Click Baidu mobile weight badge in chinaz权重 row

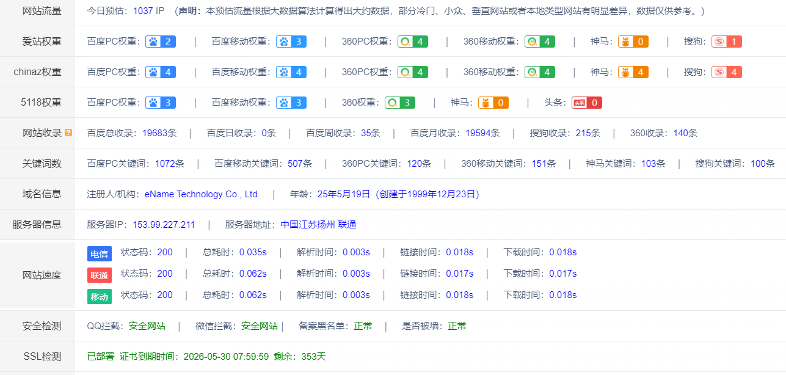tap(291, 72)
